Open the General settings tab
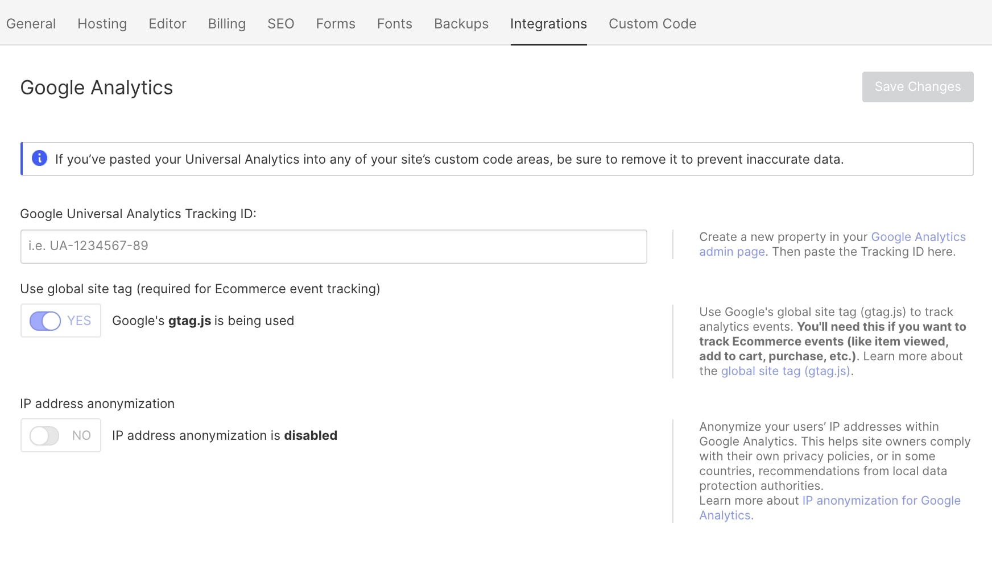 [x=31, y=23]
